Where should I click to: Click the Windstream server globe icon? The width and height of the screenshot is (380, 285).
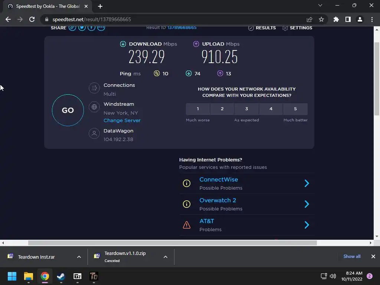tap(94, 107)
